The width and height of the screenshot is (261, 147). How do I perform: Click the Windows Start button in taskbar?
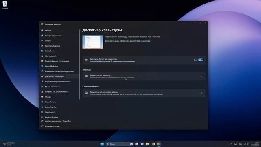[x=102, y=144]
